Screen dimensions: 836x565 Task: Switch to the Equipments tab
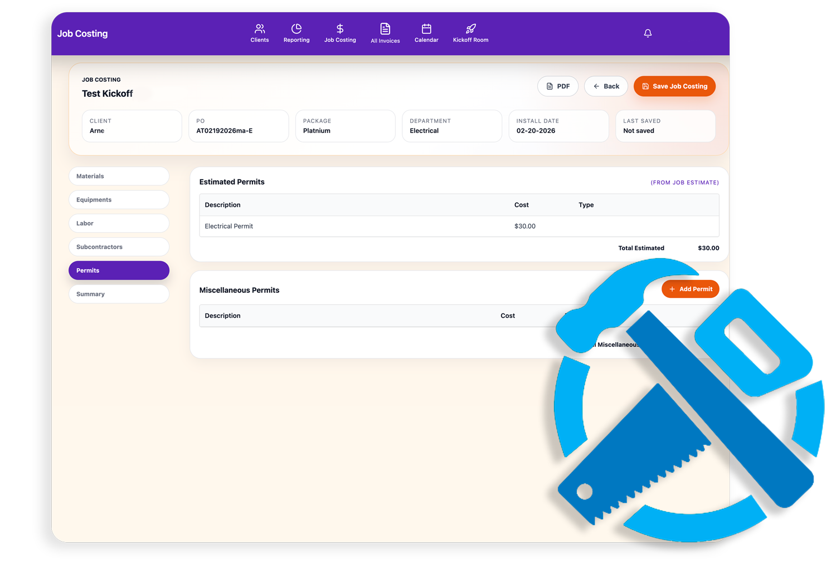pos(119,200)
